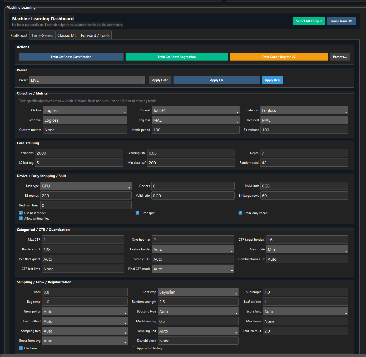The height and width of the screenshot is (357, 366).
Task: Start Train CatBoost Classification
Action: coord(71,57)
